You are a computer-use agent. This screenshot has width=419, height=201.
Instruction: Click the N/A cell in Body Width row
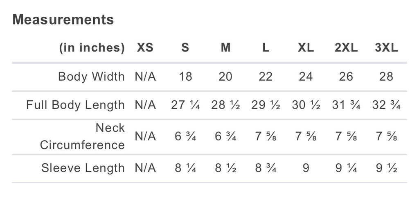(145, 77)
